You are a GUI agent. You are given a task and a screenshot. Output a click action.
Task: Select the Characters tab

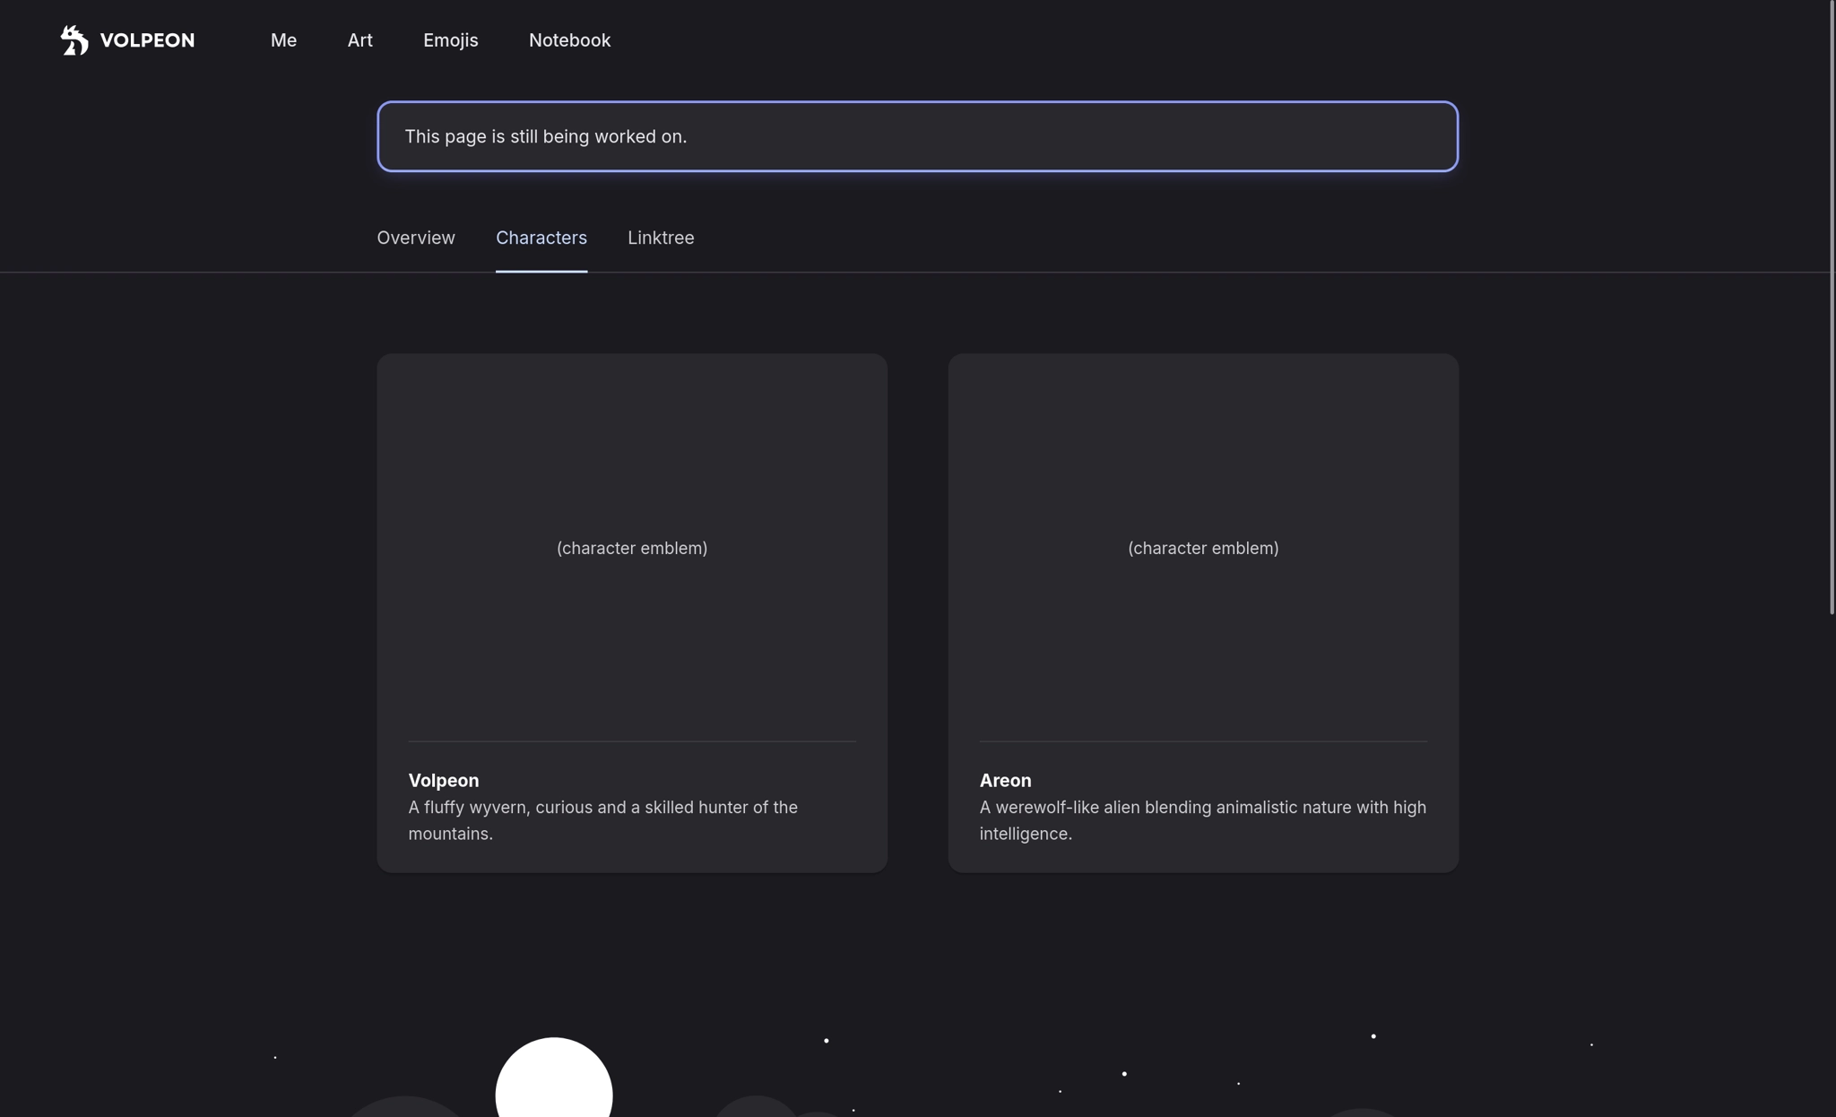541,238
